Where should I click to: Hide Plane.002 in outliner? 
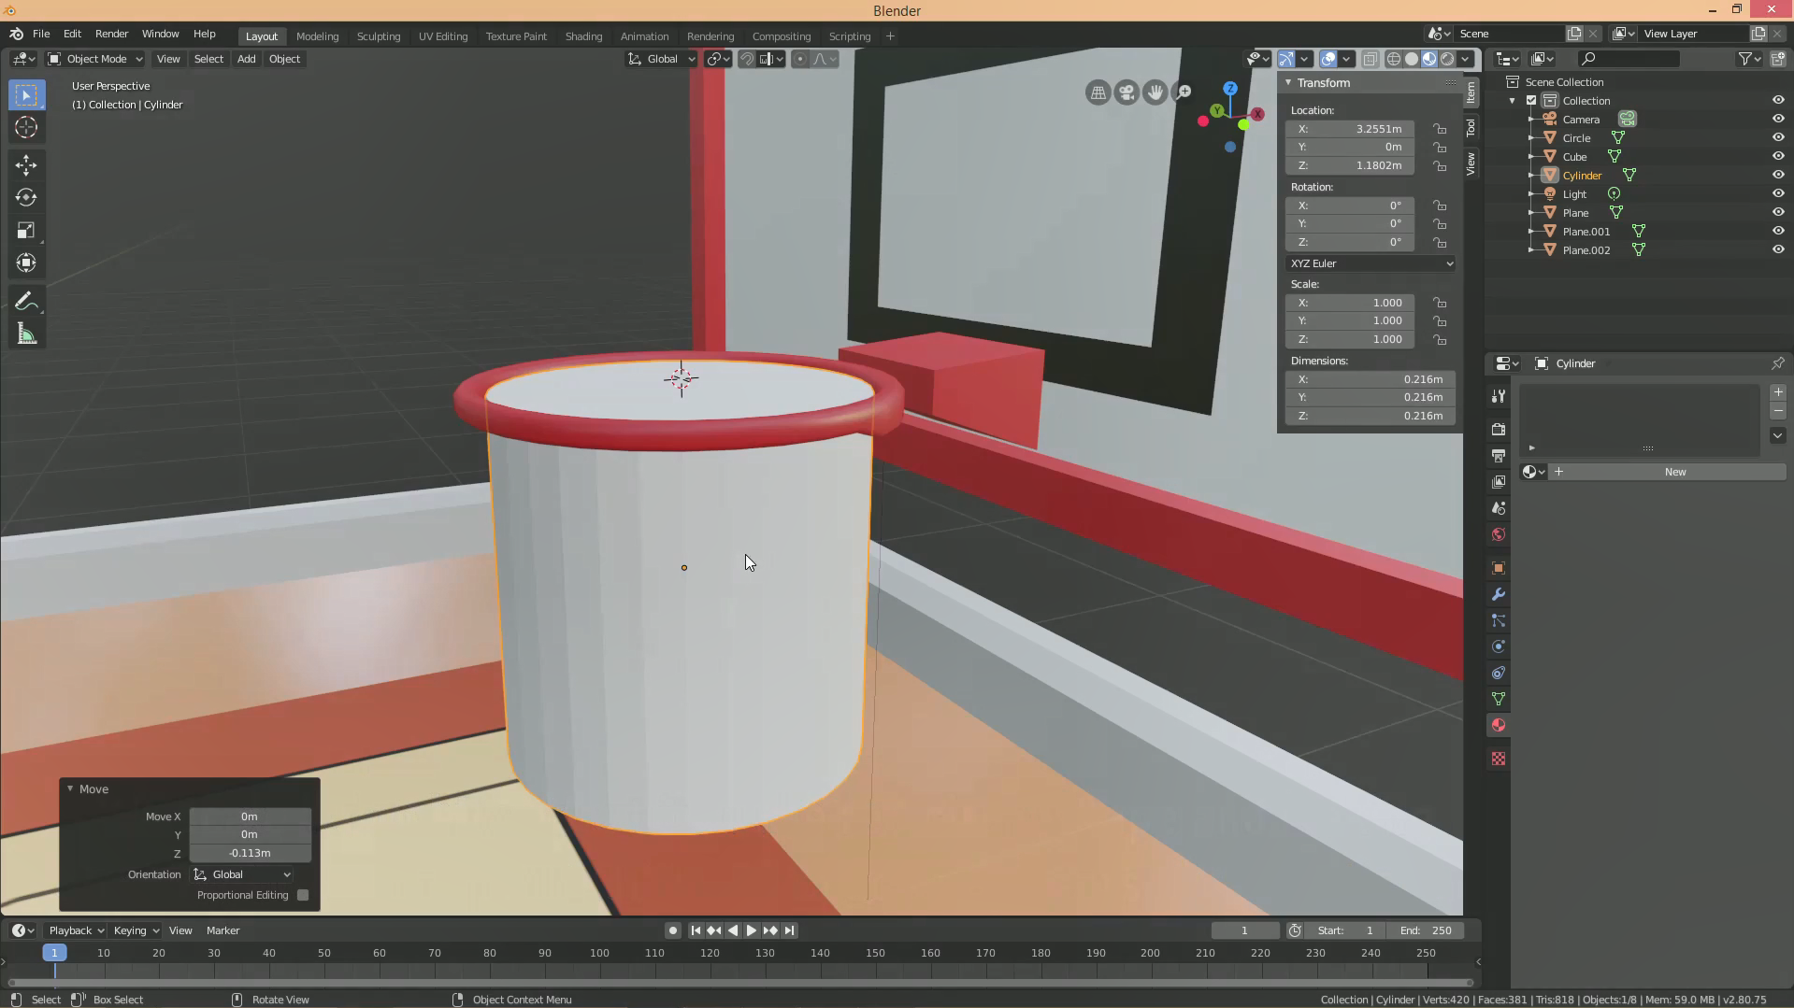click(x=1778, y=250)
